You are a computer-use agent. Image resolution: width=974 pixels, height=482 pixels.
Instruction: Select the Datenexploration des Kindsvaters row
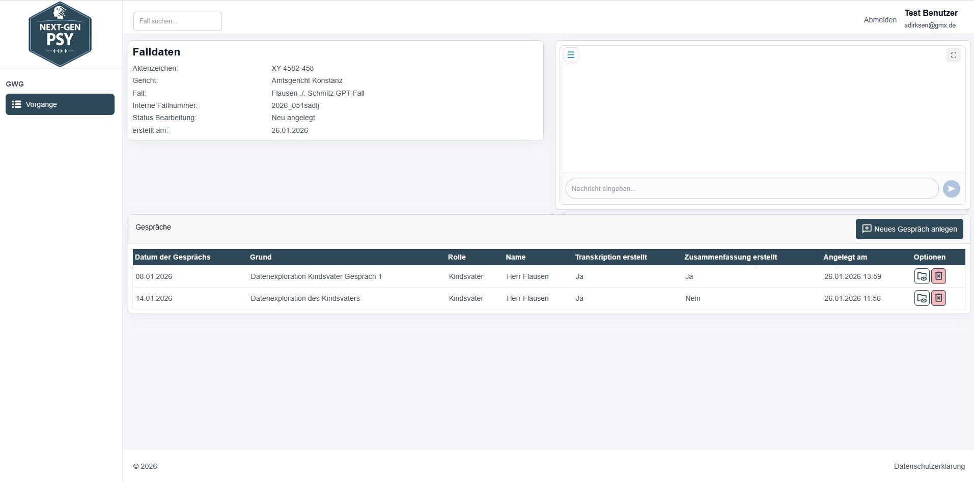click(x=305, y=298)
